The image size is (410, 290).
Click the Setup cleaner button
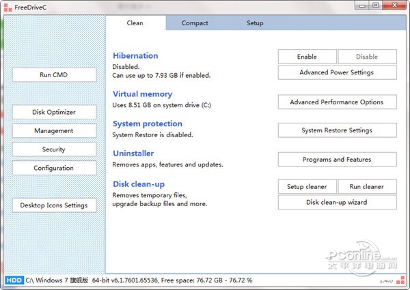click(x=307, y=186)
